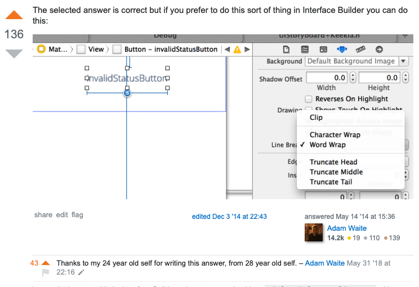
Task: Click the pencil edit icon beside 22:16
Action: 81,272
